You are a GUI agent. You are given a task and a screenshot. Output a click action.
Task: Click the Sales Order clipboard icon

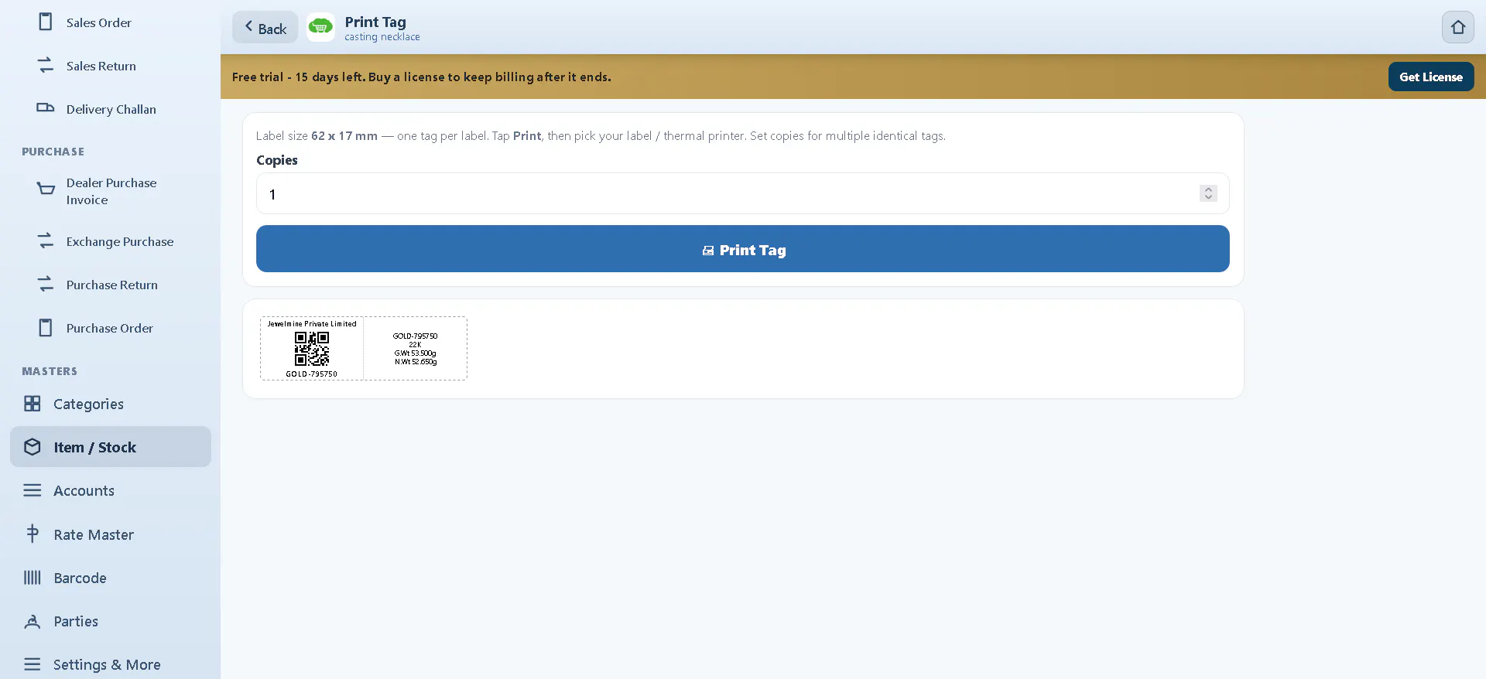46,22
